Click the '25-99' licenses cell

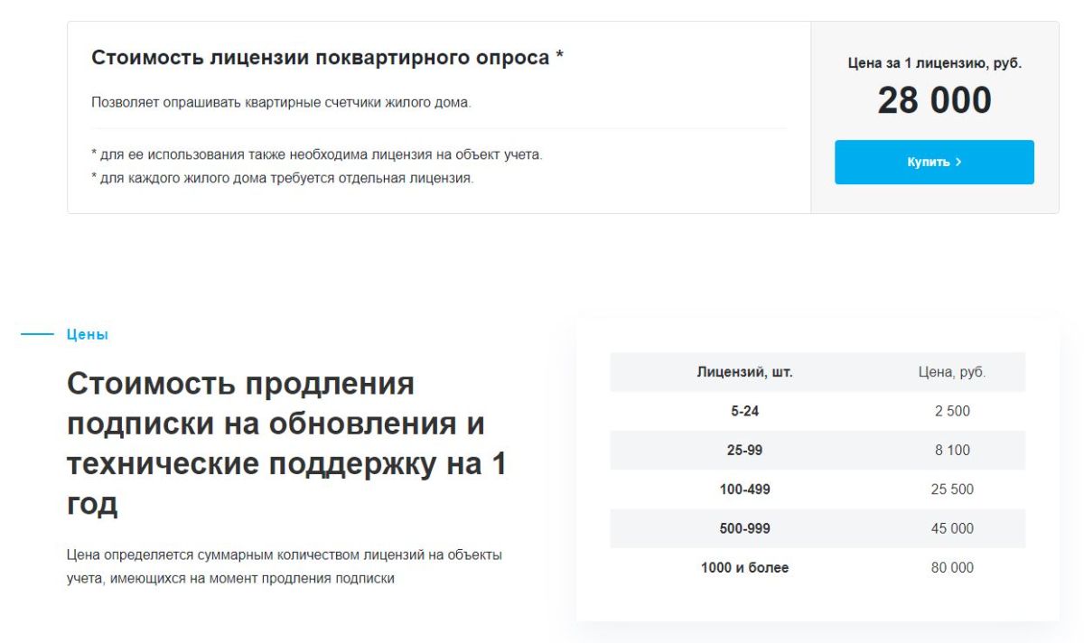[x=744, y=450]
